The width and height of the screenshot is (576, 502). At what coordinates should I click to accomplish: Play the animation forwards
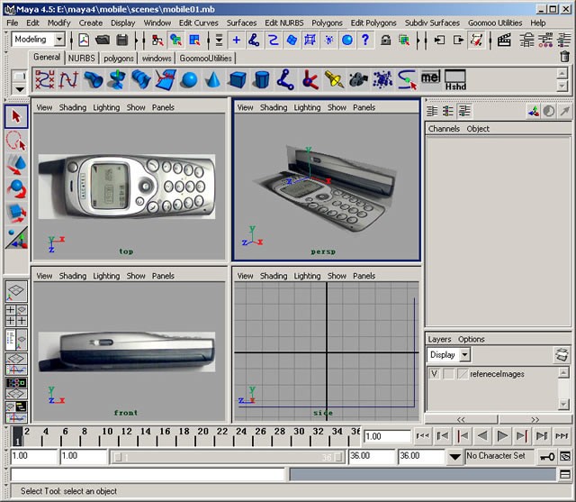(x=501, y=436)
